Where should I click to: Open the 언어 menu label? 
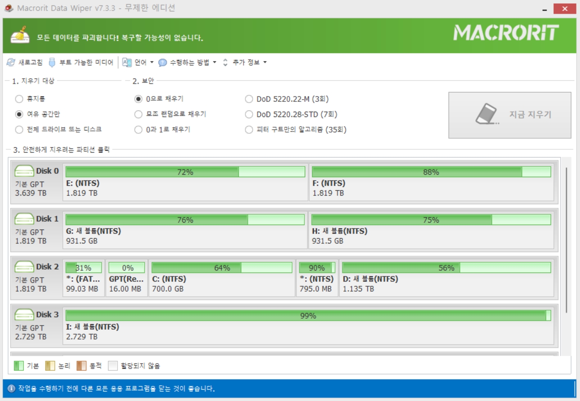tap(140, 62)
